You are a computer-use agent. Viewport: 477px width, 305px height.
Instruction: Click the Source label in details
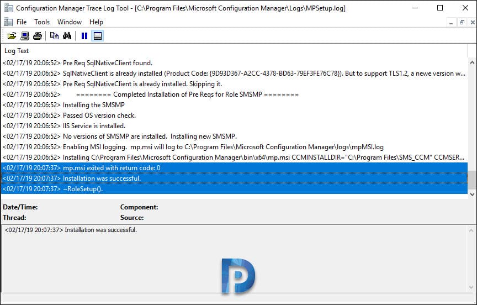[x=132, y=218]
